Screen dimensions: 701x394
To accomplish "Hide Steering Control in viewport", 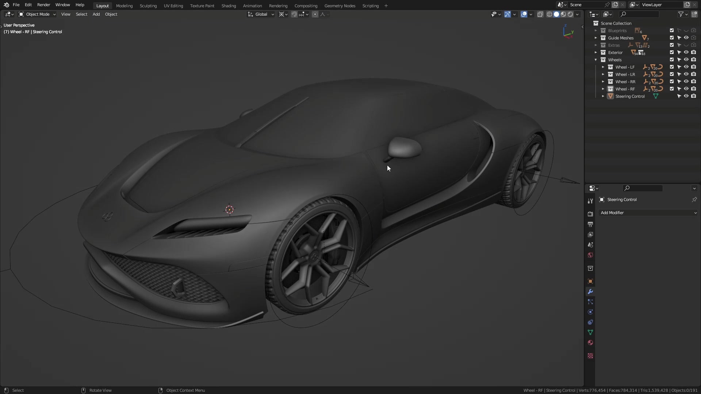I will (x=686, y=96).
